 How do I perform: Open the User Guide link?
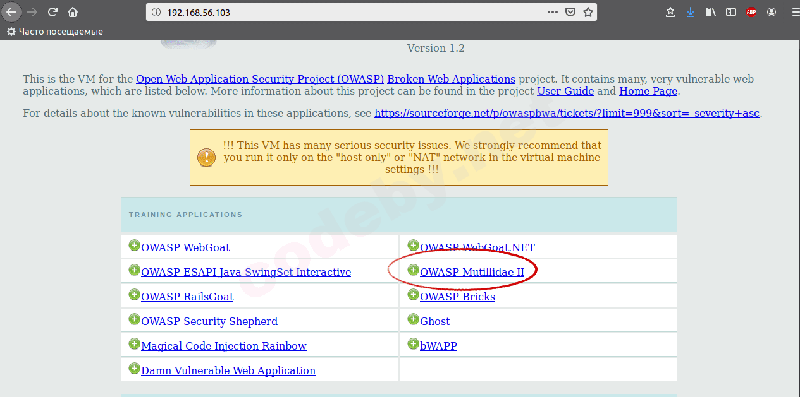(565, 91)
